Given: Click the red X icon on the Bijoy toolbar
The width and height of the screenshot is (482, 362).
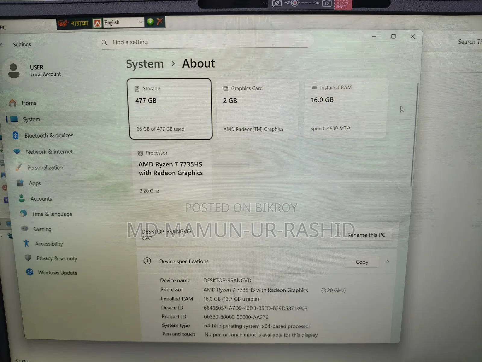Looking at the screenshot, I should pyautogui.click(x=160, y=21).
